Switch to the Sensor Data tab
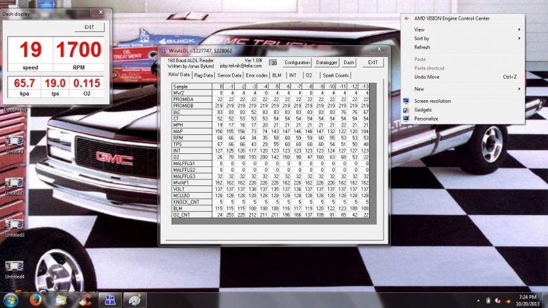Screen dimensions: 548x308 pyautogui.click(x=229, y=75)
